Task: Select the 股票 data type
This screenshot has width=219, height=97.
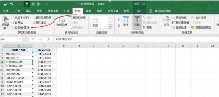Action: (95, 22)
